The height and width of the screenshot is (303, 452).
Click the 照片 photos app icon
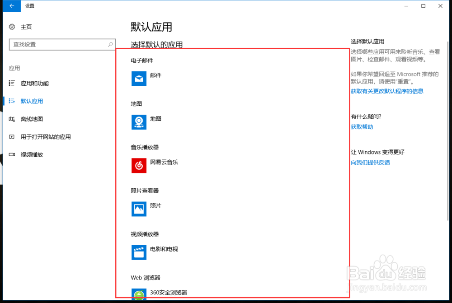click(x=139, y=209)
